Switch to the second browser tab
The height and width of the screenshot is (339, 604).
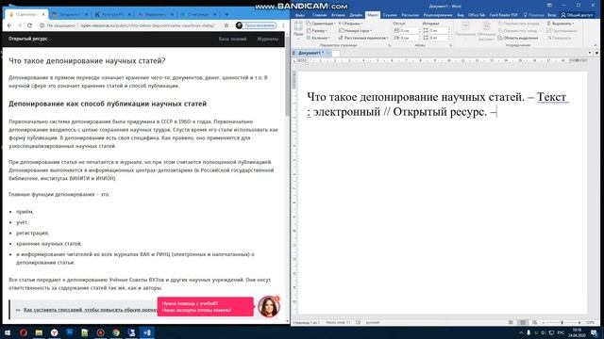(69, 14)
